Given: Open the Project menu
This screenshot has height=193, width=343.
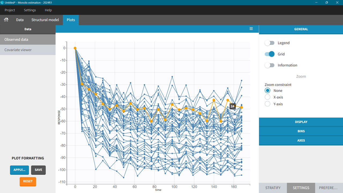Looking at the screenshot, I should [10, 10].
